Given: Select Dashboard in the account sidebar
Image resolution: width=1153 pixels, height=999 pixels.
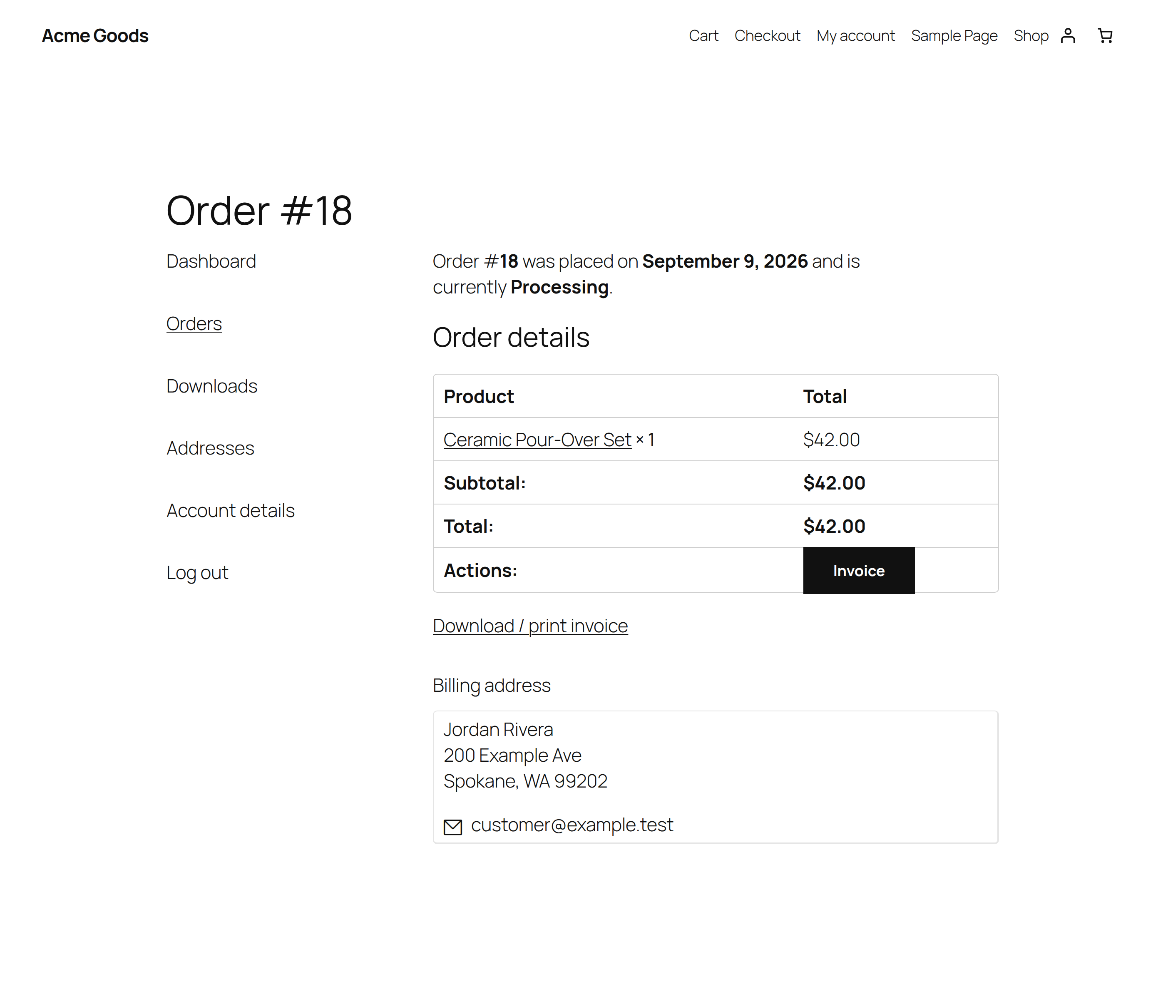Looking at the screenshot, I should point(211,261).
